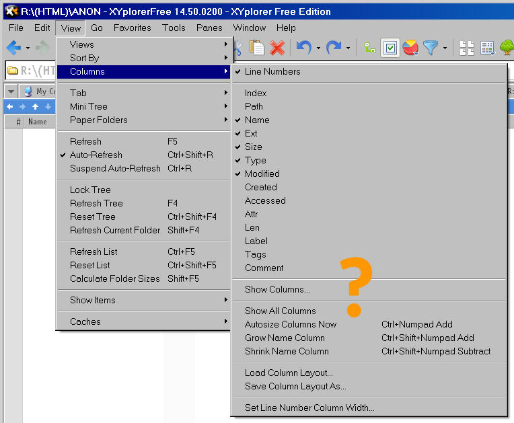Click the Back navigation arrow in toolbar
The width and height of the screenshot is (514, 423).
coord(13,48)
